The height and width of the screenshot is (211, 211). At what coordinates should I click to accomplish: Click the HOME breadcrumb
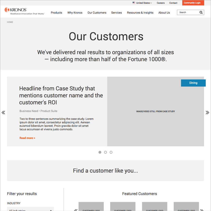click(10, 22)
